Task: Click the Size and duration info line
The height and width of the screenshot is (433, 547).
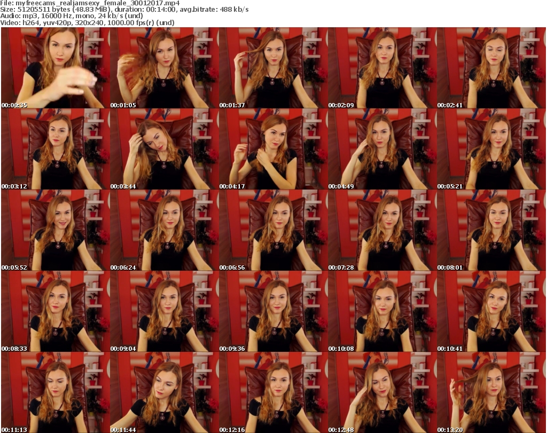Action: point(124,10)
